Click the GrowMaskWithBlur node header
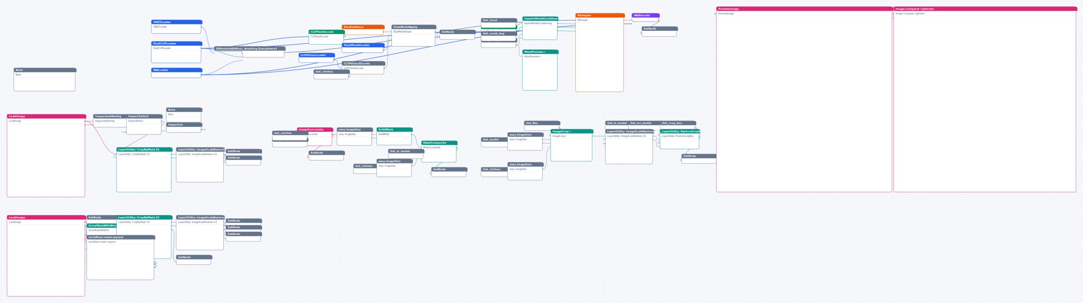 (102, 225)
